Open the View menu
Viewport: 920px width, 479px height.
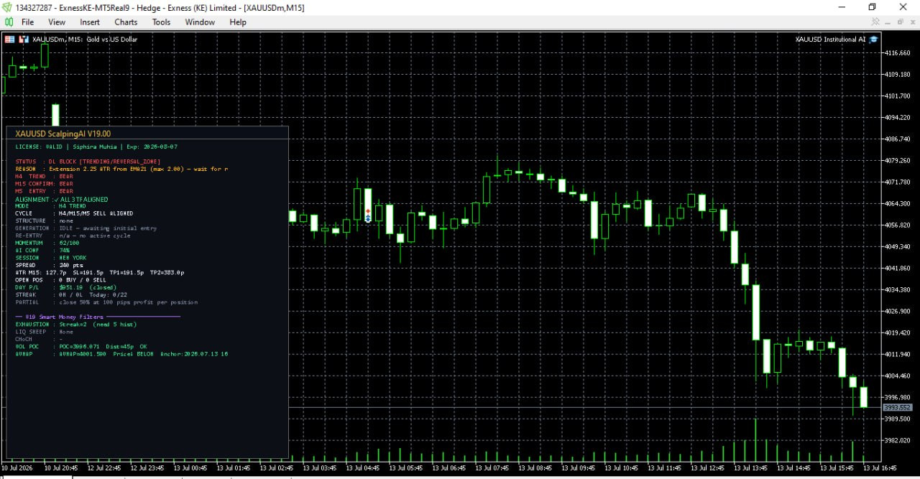57,22
